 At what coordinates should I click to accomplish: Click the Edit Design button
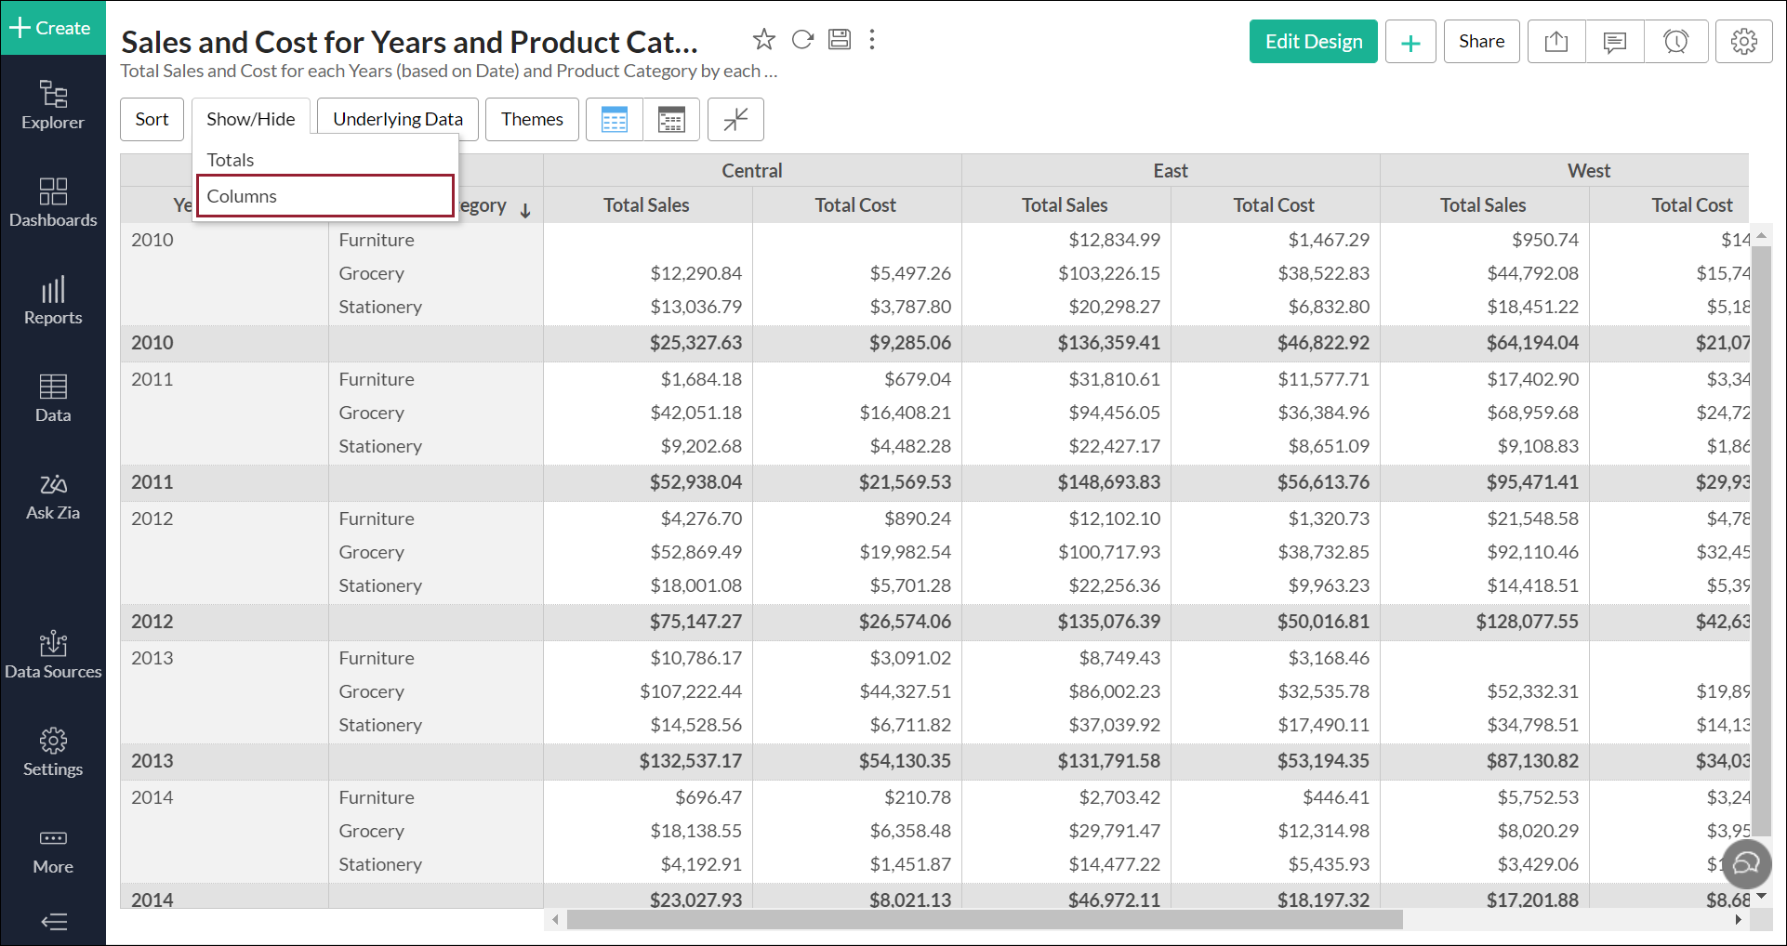(x=1313, y=42)
